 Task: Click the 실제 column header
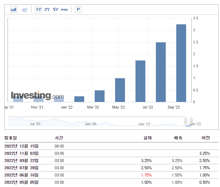tap(147, 138)
